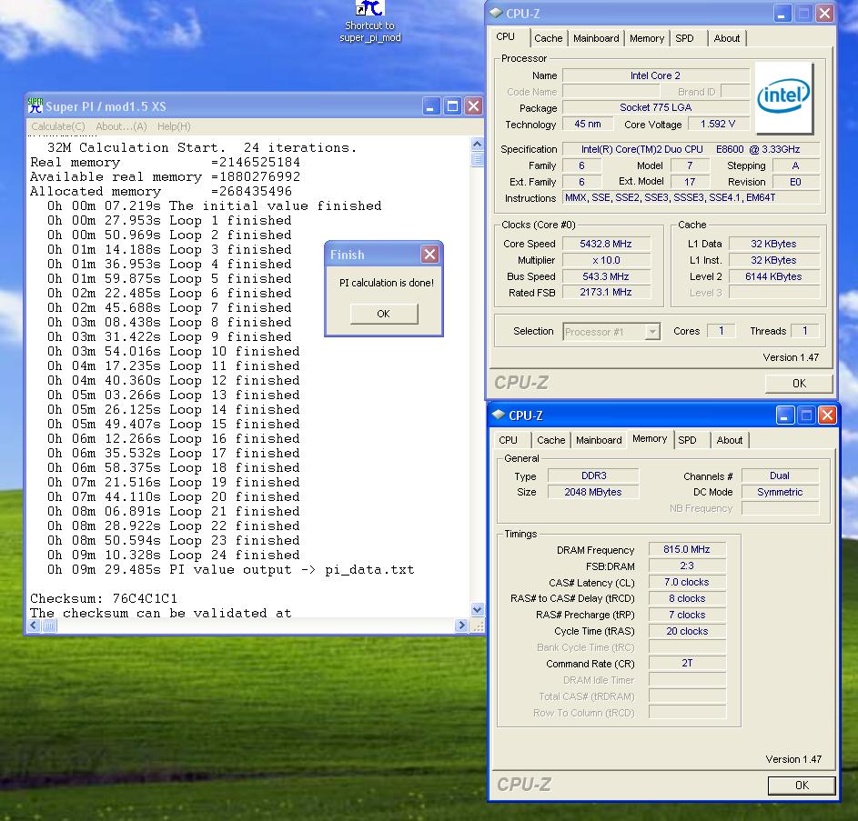Click the Super PI vertical scroll down arrow
This screenshot has width=858, height=821.
pyautogui.click(x=477, y=609)
